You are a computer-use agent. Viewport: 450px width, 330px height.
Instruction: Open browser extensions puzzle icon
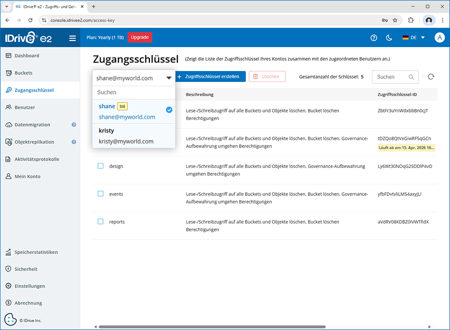point(410,20)
